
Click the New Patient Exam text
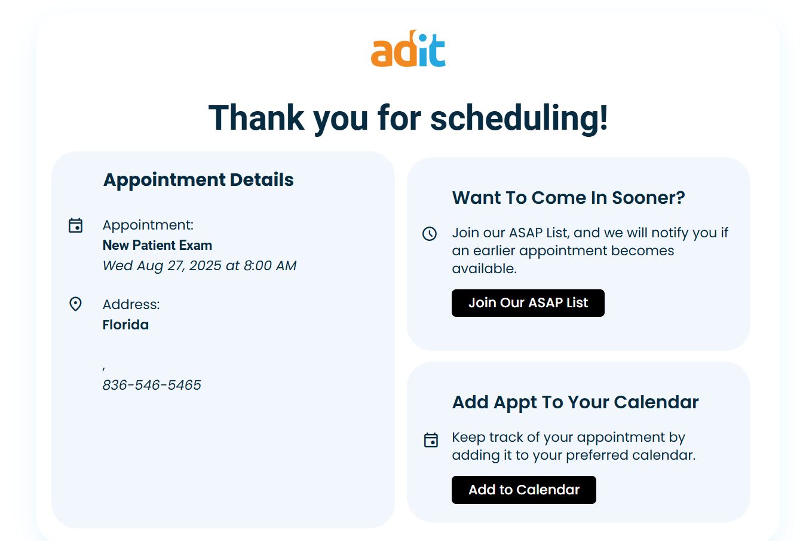coord(157,245)
